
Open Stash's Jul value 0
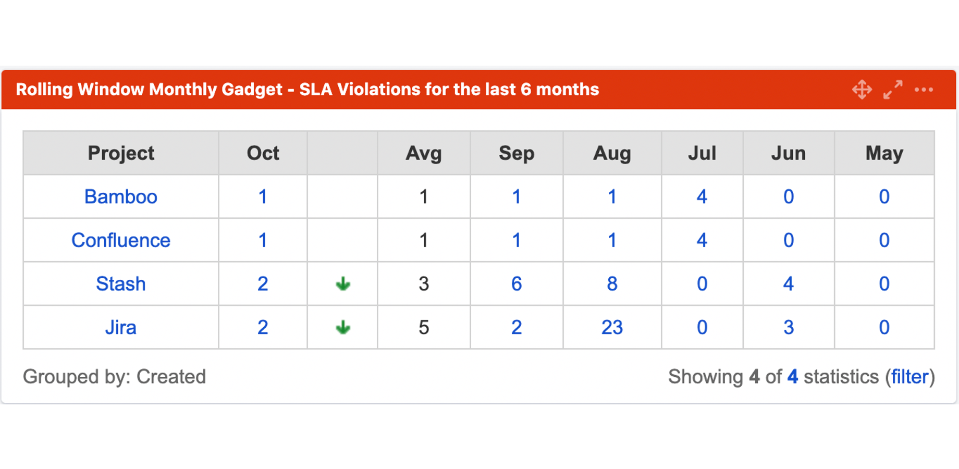[x=702, y=284]
